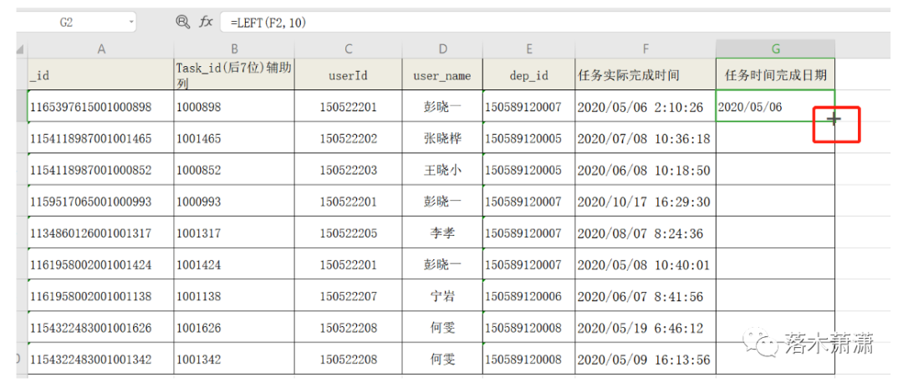Viewport: 903px width, 383px height.
Task: Select Task_id cell 1001317
Action: (x=234, y=232)
